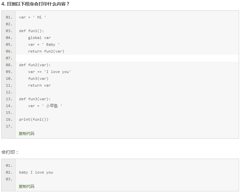Click the 'def fun2(var):' code line

click(x=35, y=65)
